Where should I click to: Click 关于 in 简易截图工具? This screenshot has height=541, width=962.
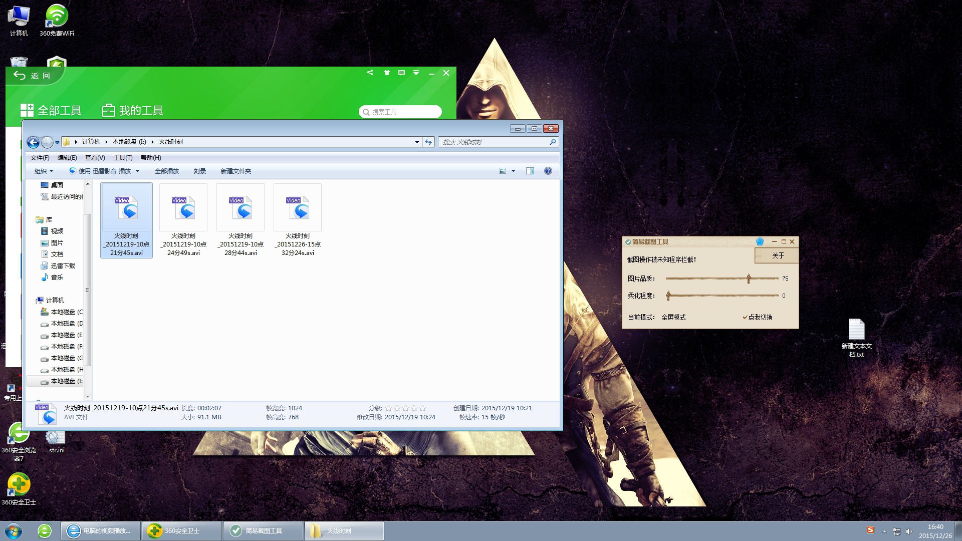point(777,256)
